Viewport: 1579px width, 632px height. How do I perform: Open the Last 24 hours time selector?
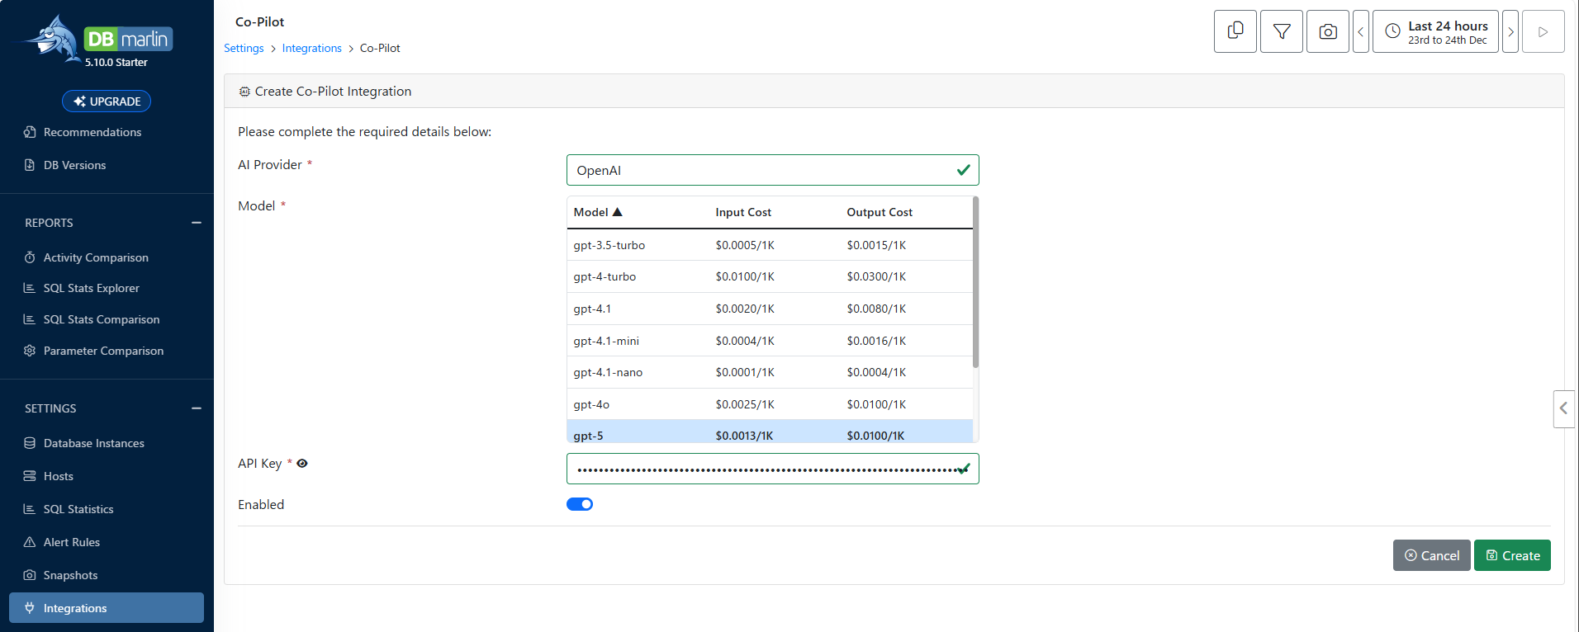[1435, 31]
